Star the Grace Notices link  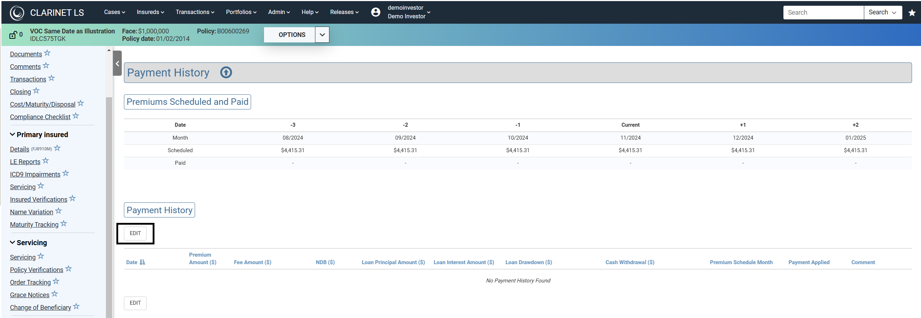coord(54,294)
